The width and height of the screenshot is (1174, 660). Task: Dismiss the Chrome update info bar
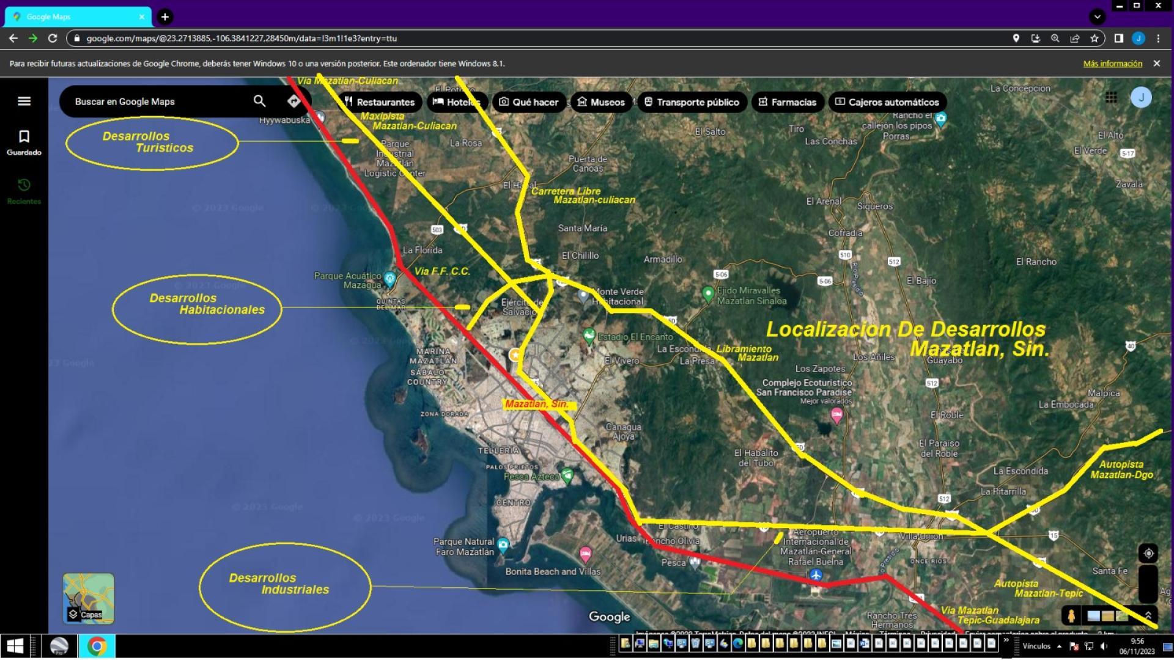pyautogui.click(x=1156, y=64)
